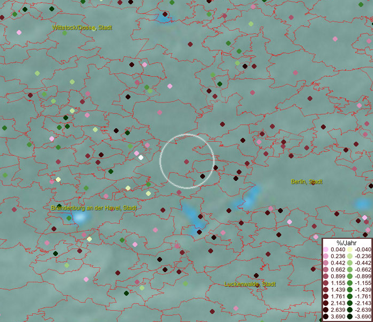Click the -2.143 dark green legend swatch
This screenshot has width=373, height=322.
(350, 303)
